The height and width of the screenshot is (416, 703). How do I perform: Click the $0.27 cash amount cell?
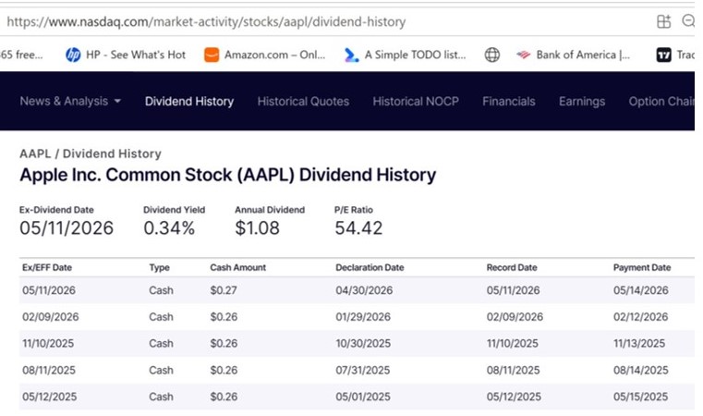click(224, 290)
